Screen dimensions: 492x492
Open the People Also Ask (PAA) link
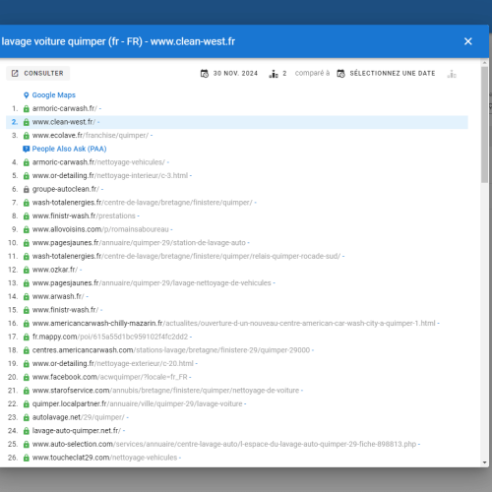[69, 149]
